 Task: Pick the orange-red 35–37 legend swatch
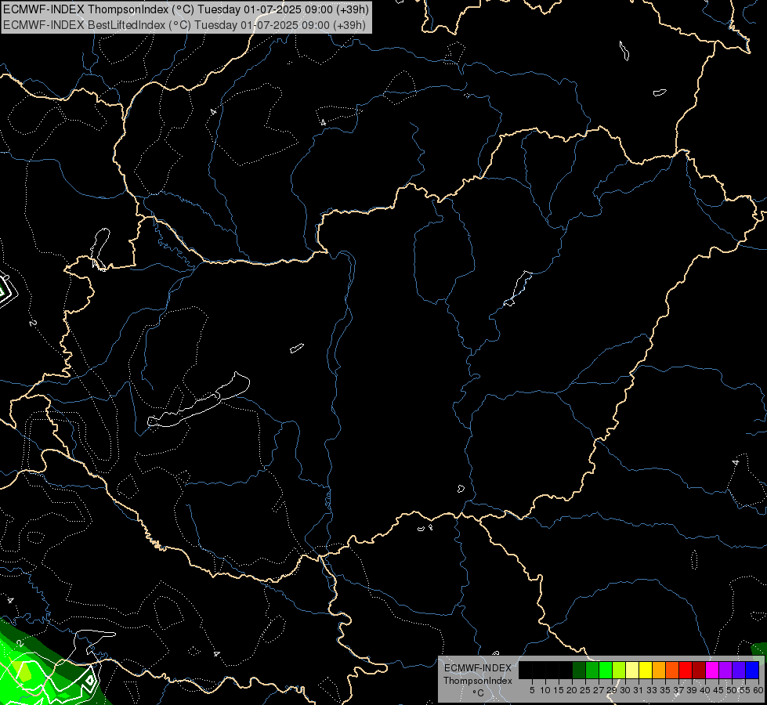[x=672, y=670]
